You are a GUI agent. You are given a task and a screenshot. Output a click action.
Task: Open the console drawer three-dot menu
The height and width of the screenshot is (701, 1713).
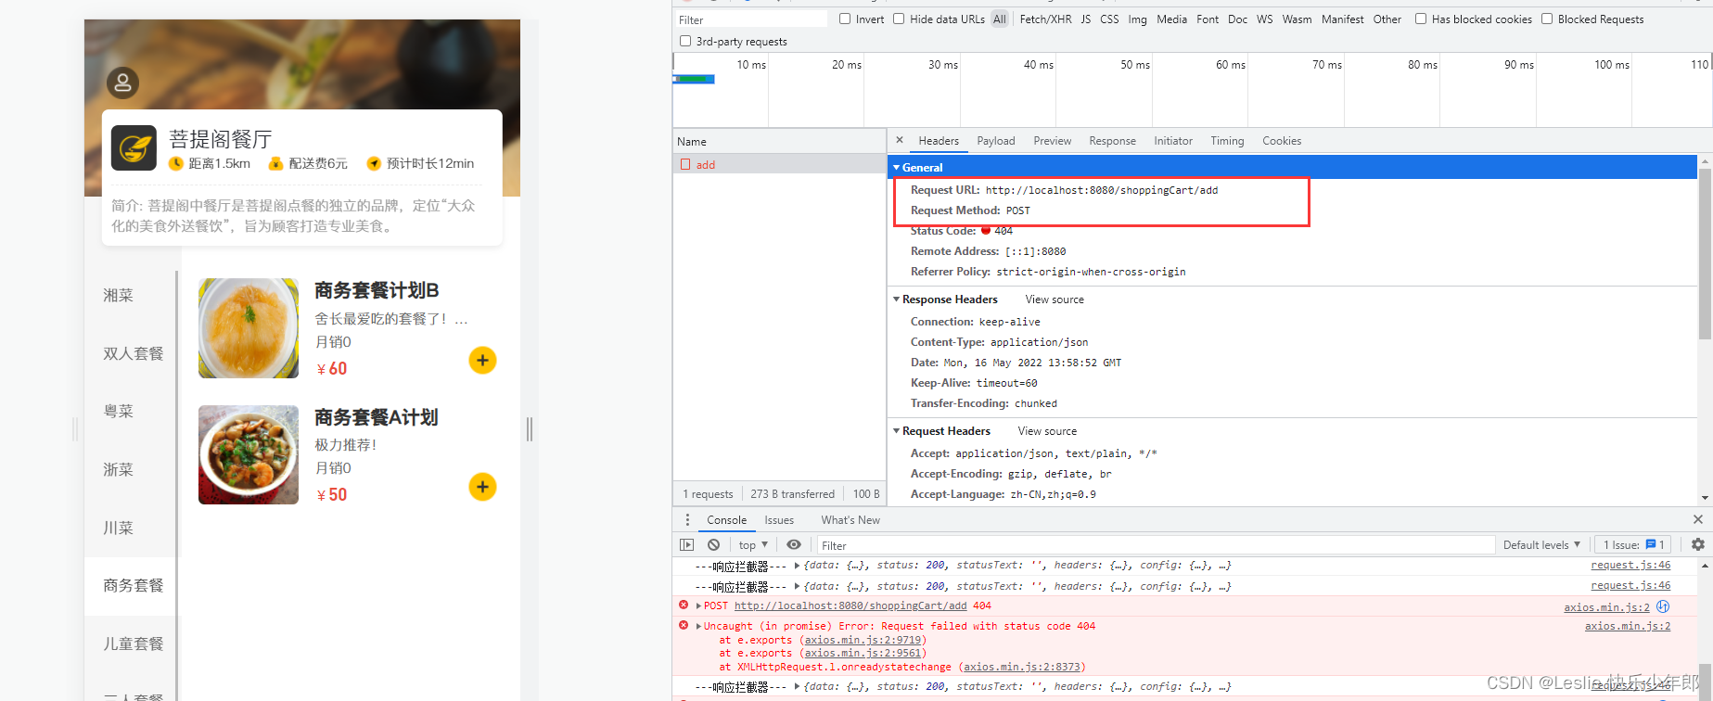tap(687, 520)
